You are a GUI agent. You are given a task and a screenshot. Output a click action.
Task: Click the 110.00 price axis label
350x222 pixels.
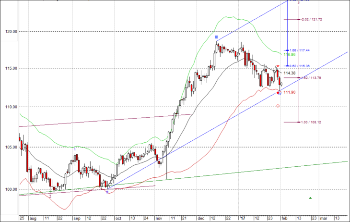[x=12, y=107]
